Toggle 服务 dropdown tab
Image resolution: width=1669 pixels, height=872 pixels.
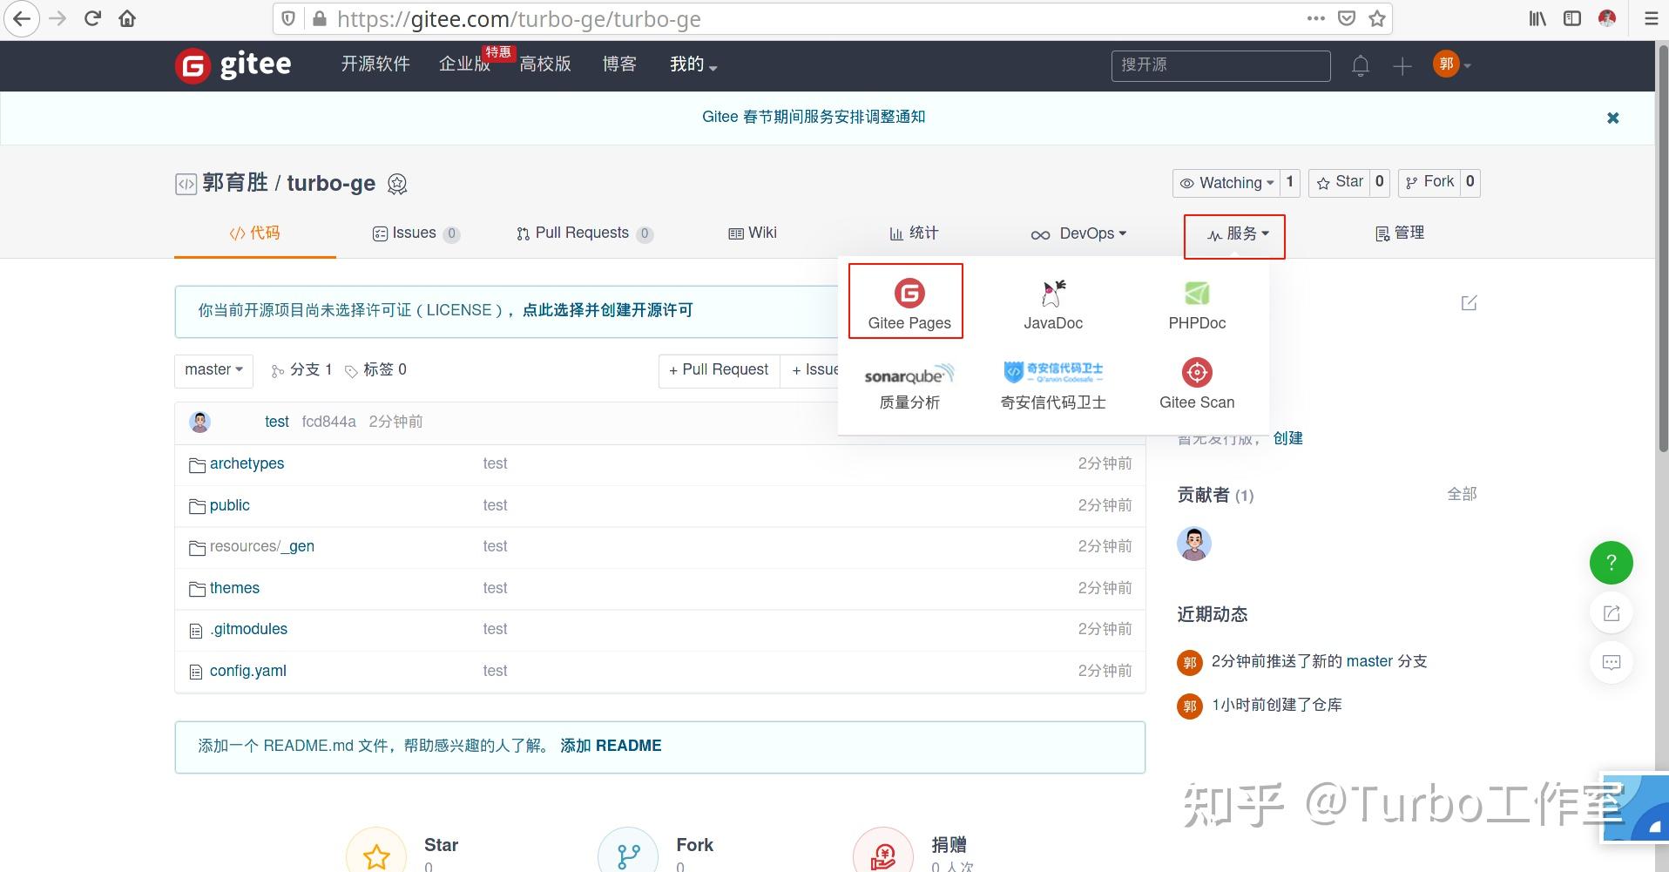[x=1236, y=234]
